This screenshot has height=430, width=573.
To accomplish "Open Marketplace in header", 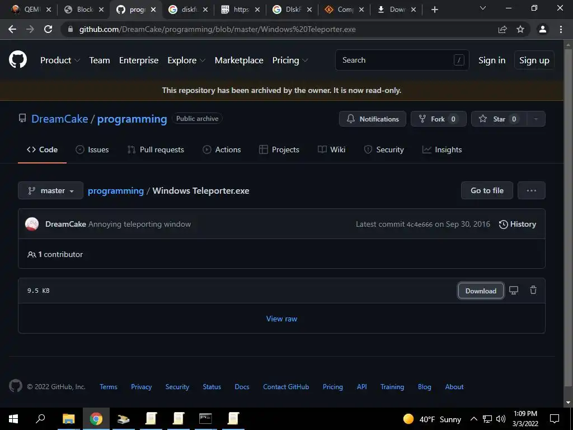I will [239, 60].
